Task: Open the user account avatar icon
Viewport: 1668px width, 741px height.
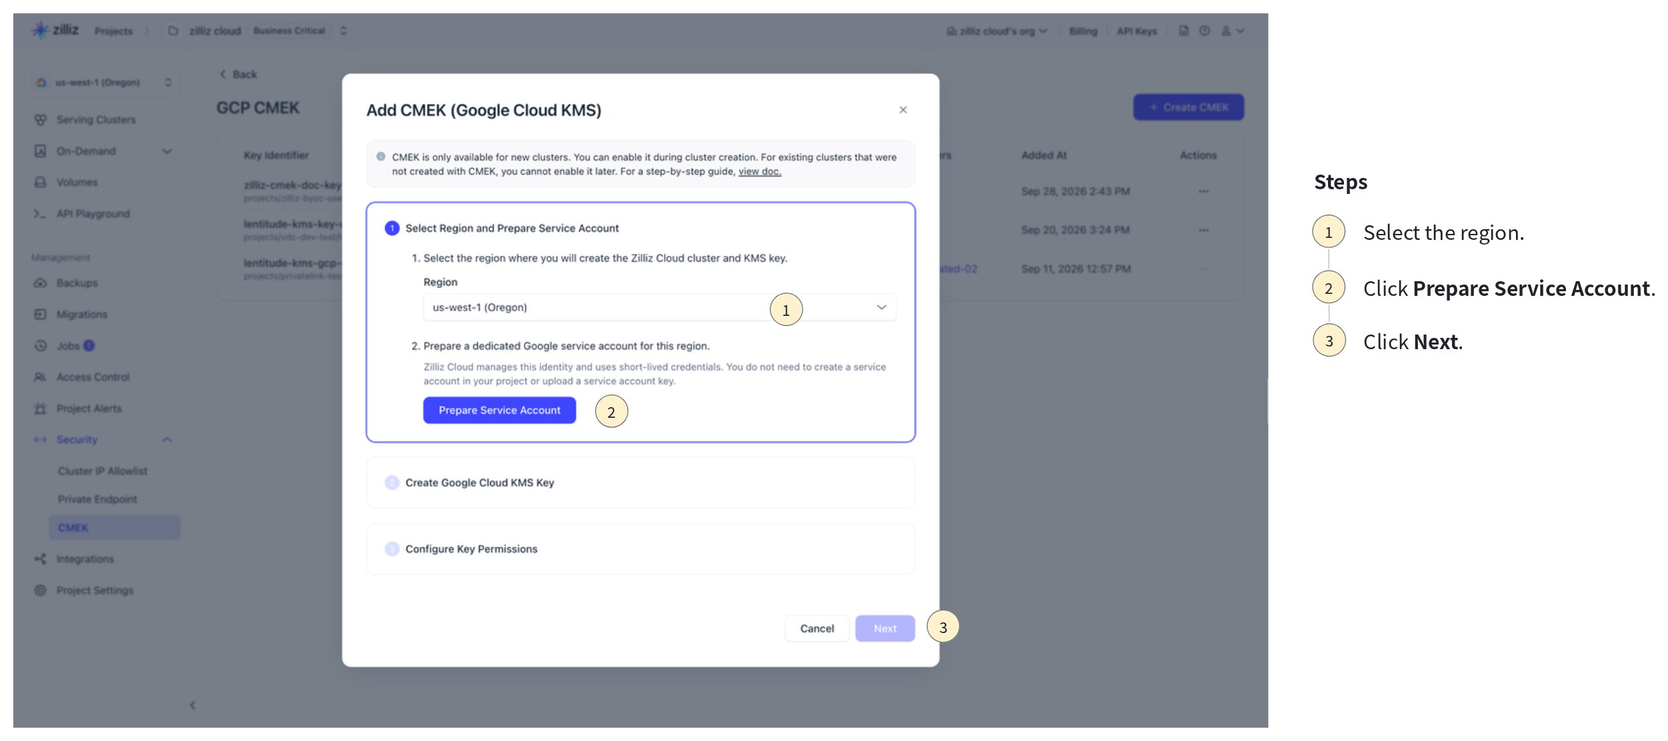Action: click(x=1225, y=31)
